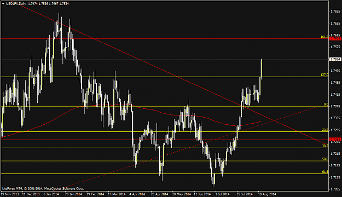Click the OHLC values 1.7474 1.7536 1.7467 1.7534

coord(48,3)
